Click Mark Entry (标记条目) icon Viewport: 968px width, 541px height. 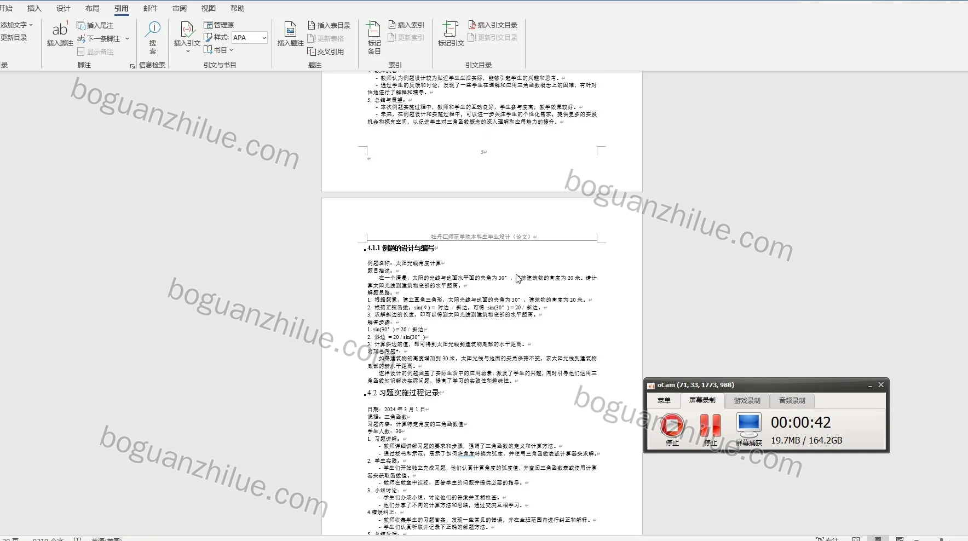[x=374, y=37]
